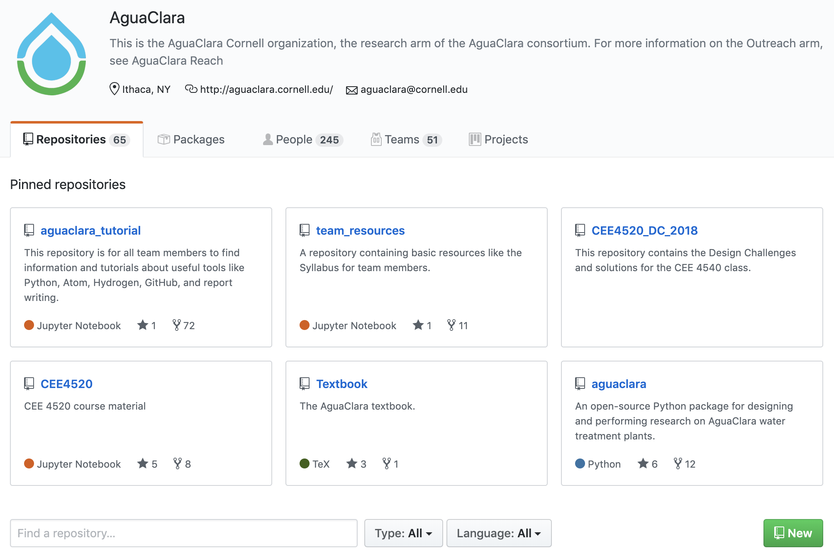The image size is (834, 558).
Task: Click orange language dot on team_resources card
Action: [305, 325]
